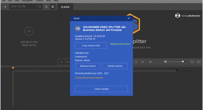Image resolution: width=203 pixels, height=110 pixels.
Task: Adjust the volume slider knob
Action: (183, 62)
